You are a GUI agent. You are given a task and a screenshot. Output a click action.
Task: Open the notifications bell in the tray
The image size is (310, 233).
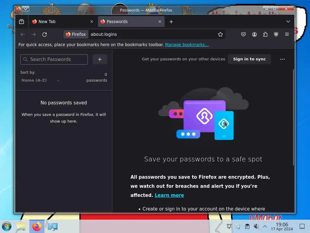tap(229, 226)
